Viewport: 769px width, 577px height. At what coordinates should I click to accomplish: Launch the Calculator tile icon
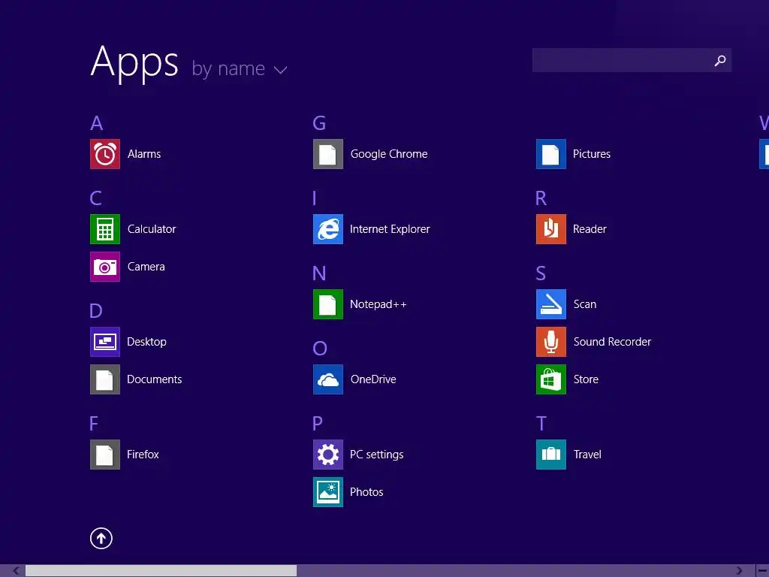(x=105, y=229)
